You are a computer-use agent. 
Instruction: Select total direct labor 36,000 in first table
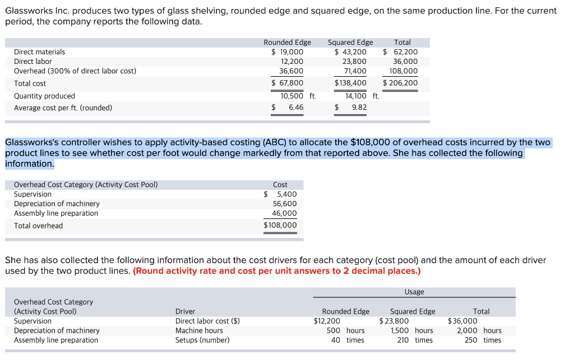405,62
